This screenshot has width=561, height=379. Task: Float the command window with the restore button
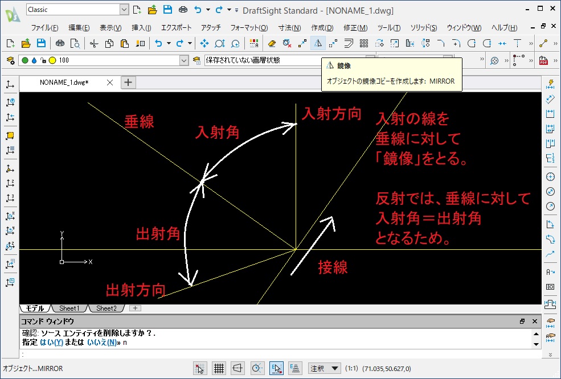[x=522, y=321]
